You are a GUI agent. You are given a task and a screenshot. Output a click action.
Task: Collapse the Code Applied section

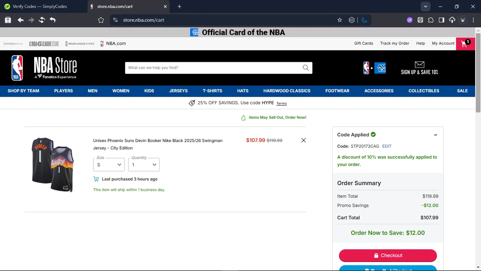[x=435, y=135]
